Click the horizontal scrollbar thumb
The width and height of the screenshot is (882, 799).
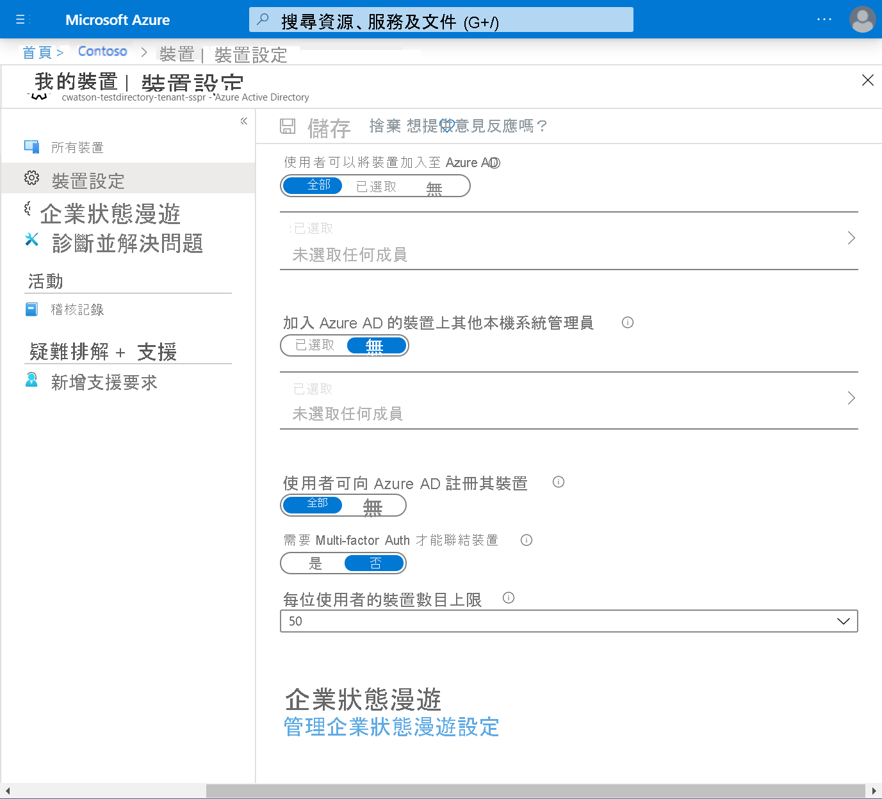(x=535, y=791)
